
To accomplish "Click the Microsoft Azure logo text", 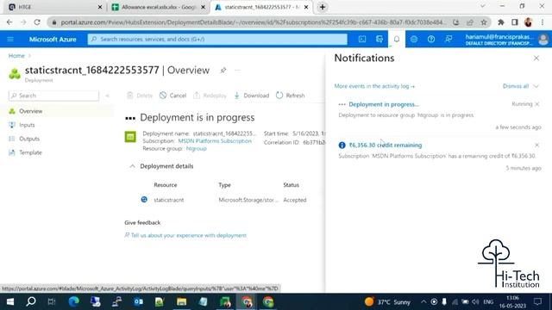I will (x=53, y=40).
